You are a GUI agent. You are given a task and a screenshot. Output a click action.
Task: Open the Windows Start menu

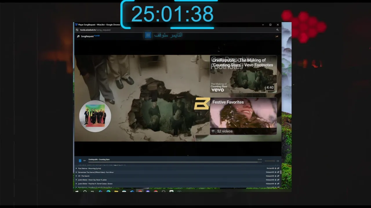click(x=77, y=191)
